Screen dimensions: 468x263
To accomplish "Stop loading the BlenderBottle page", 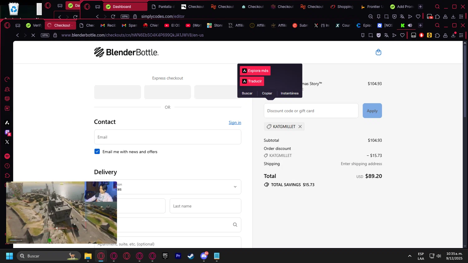I will coord(33,35).
